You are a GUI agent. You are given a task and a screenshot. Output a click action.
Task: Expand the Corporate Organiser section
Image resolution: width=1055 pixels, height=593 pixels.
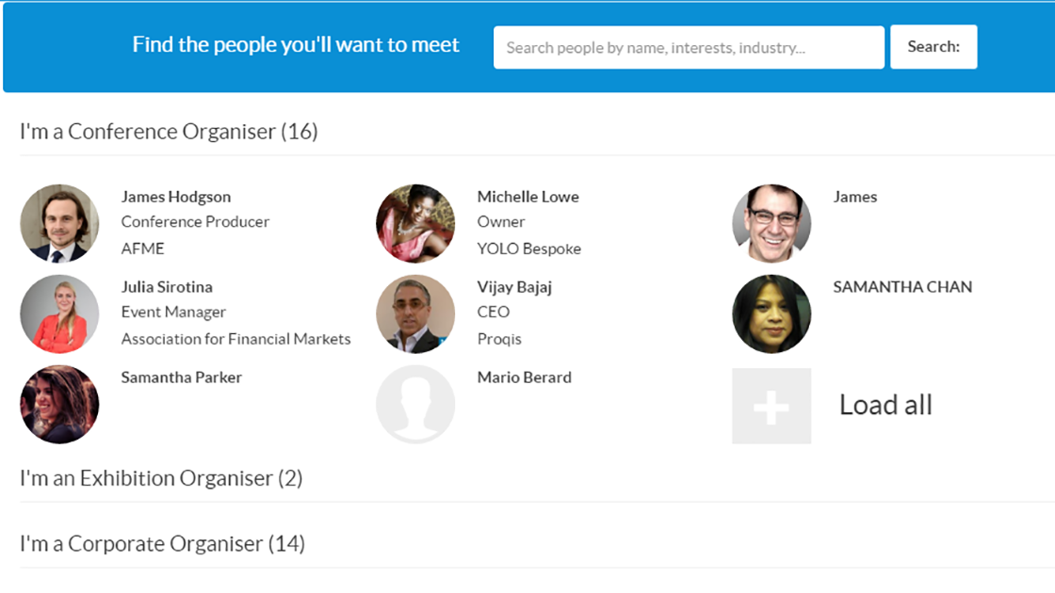(162, 543)
